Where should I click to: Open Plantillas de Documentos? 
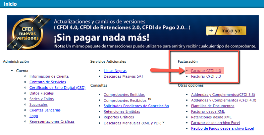213,106
